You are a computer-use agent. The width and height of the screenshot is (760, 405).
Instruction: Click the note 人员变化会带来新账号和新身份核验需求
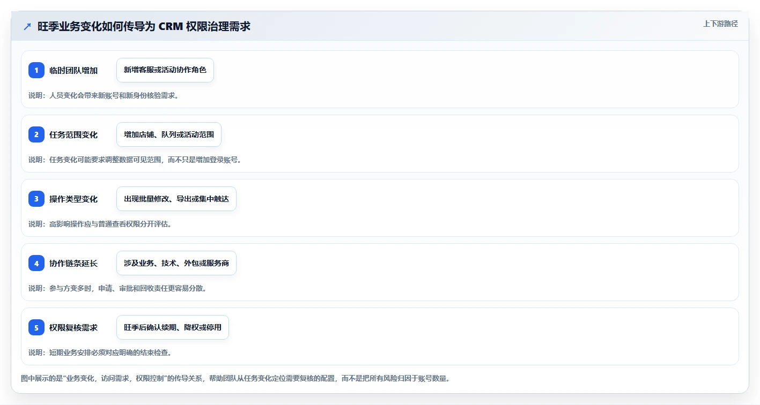(x=104, y=95)
